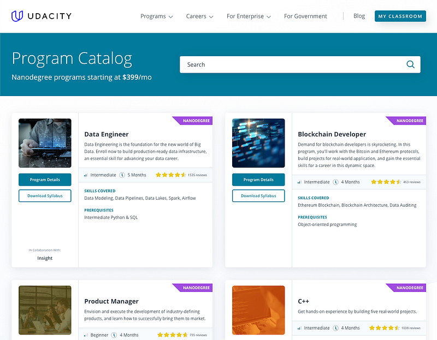Screen dimensions: 437x340
Task: Click the Data Engineer skills list text
Action: [x=140, y=198]
